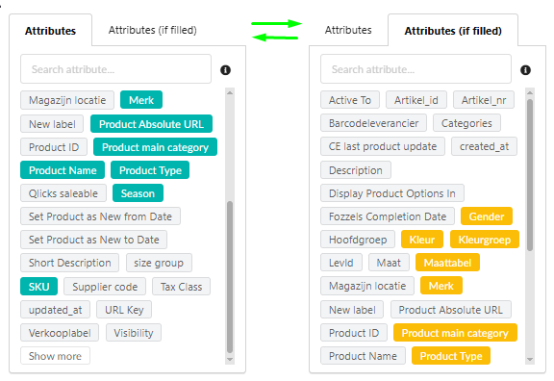Image resolution: width=554 pixels, height=381 pixels.
Task: Click the info icon beside left search box
Action: point(225,70)
